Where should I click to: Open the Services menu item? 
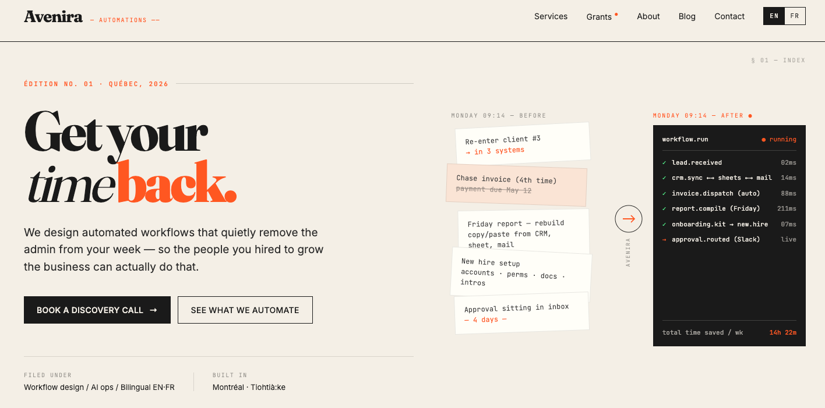click(551, 16)
